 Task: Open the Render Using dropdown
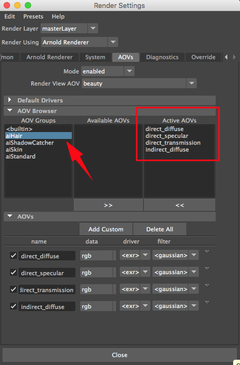pos(80,42)
